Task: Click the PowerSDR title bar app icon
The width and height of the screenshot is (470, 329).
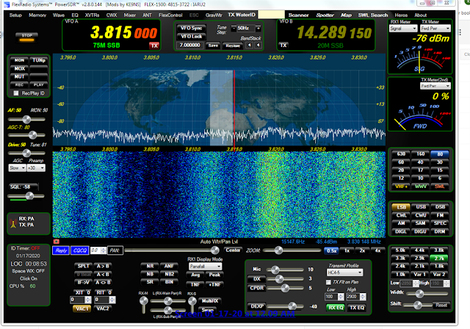Action: pos(7,4)
